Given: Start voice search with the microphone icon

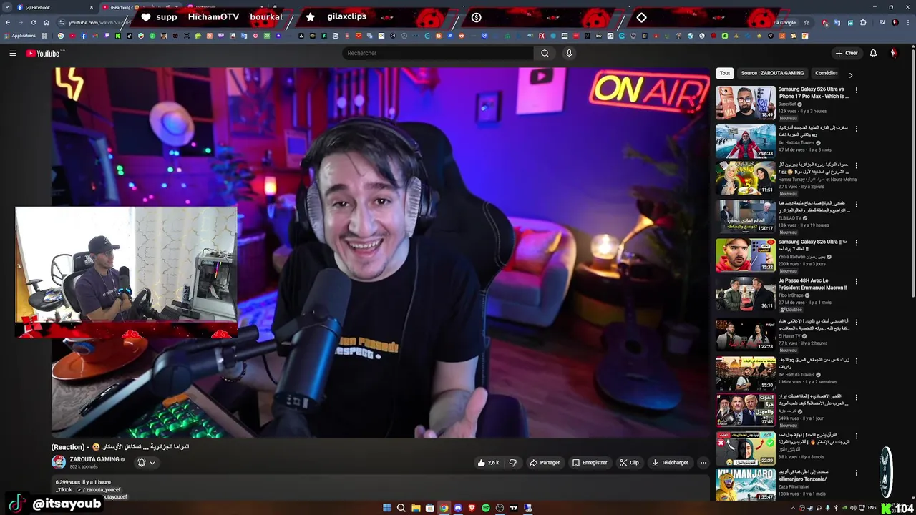Looking at the screenshot, I should [x=569, y=53].
